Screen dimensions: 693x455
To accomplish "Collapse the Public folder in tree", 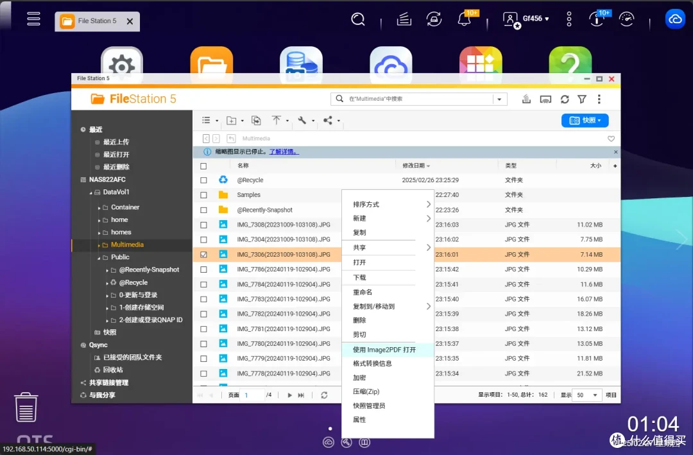I will click(x=99, y=258).
